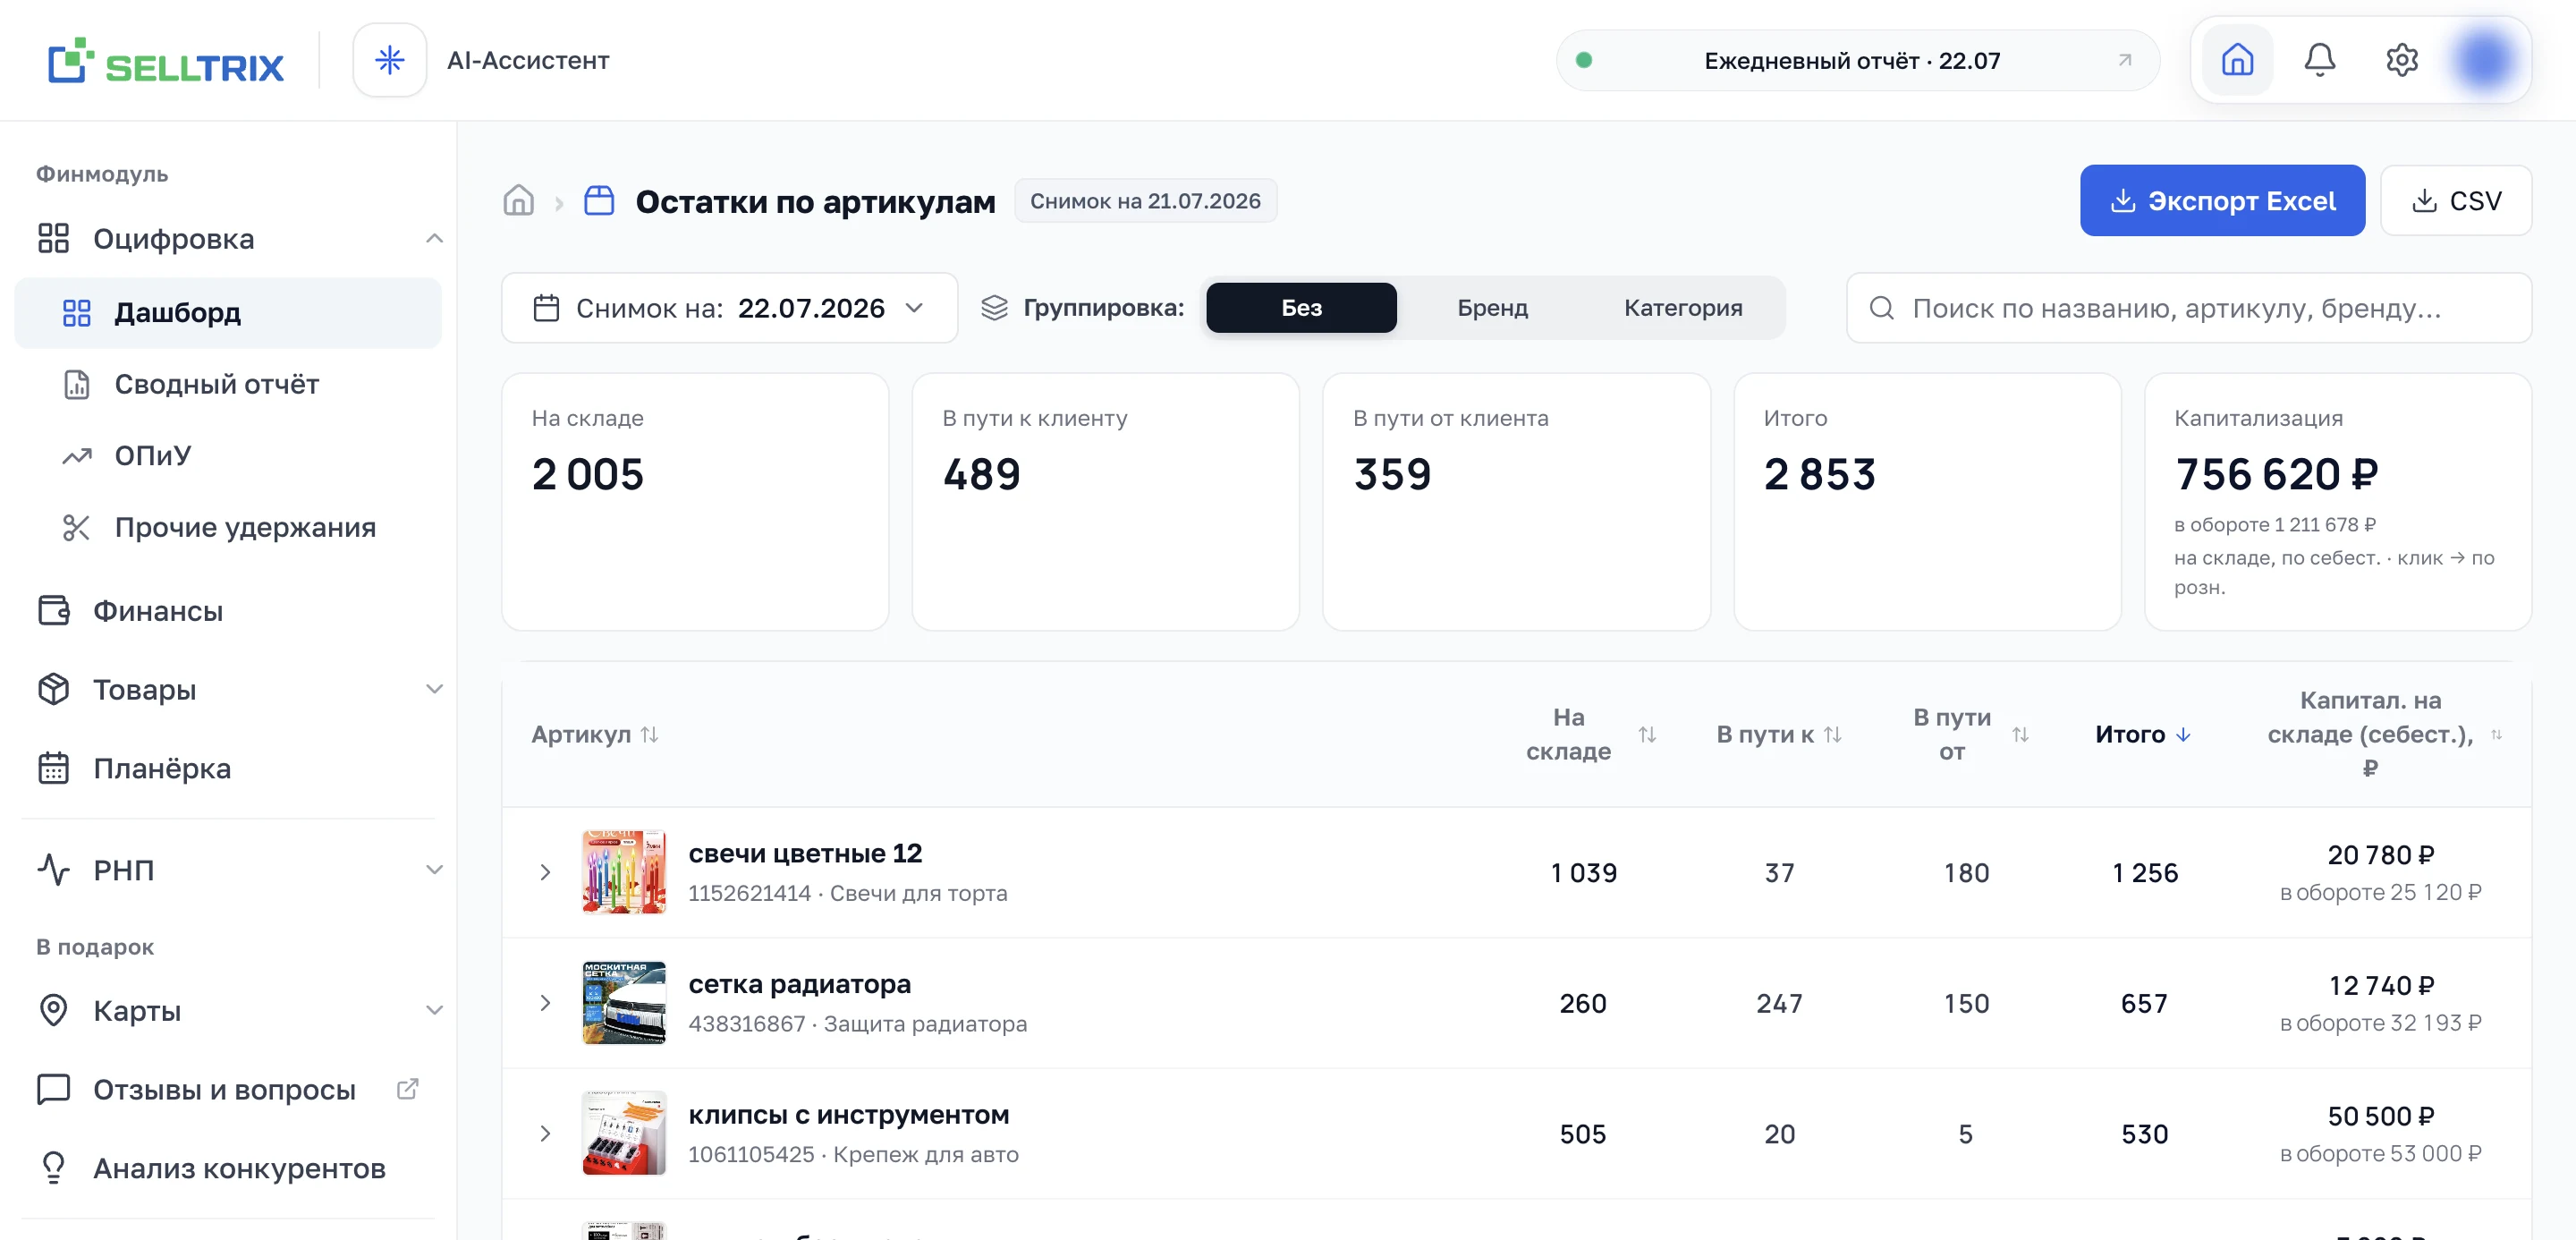Click the Финансы wallet icon

54,610
